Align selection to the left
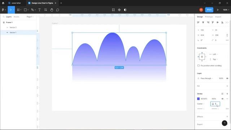 pyautogui.click(x=198, y=22)
